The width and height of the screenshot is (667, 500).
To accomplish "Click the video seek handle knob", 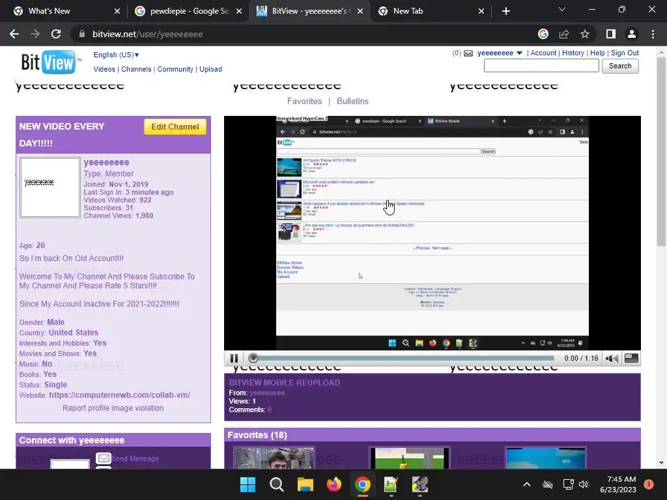I will (x=253, y=358).
